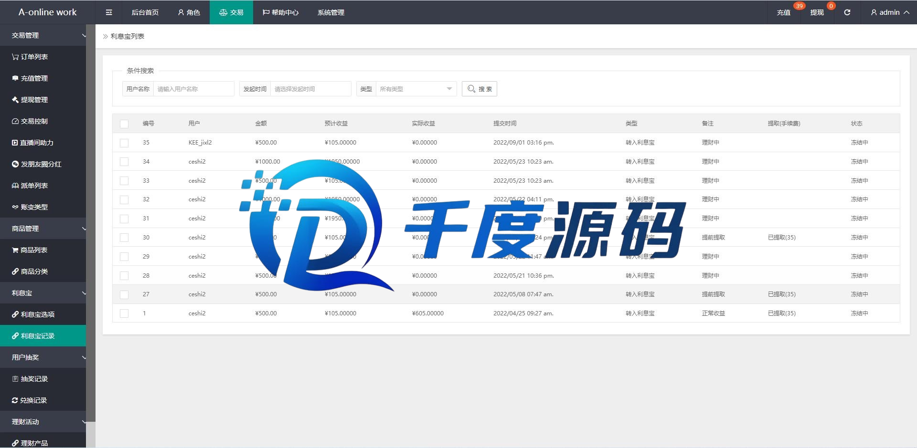
Task: Check the row 29 checkbox
Action: point(124,257)
